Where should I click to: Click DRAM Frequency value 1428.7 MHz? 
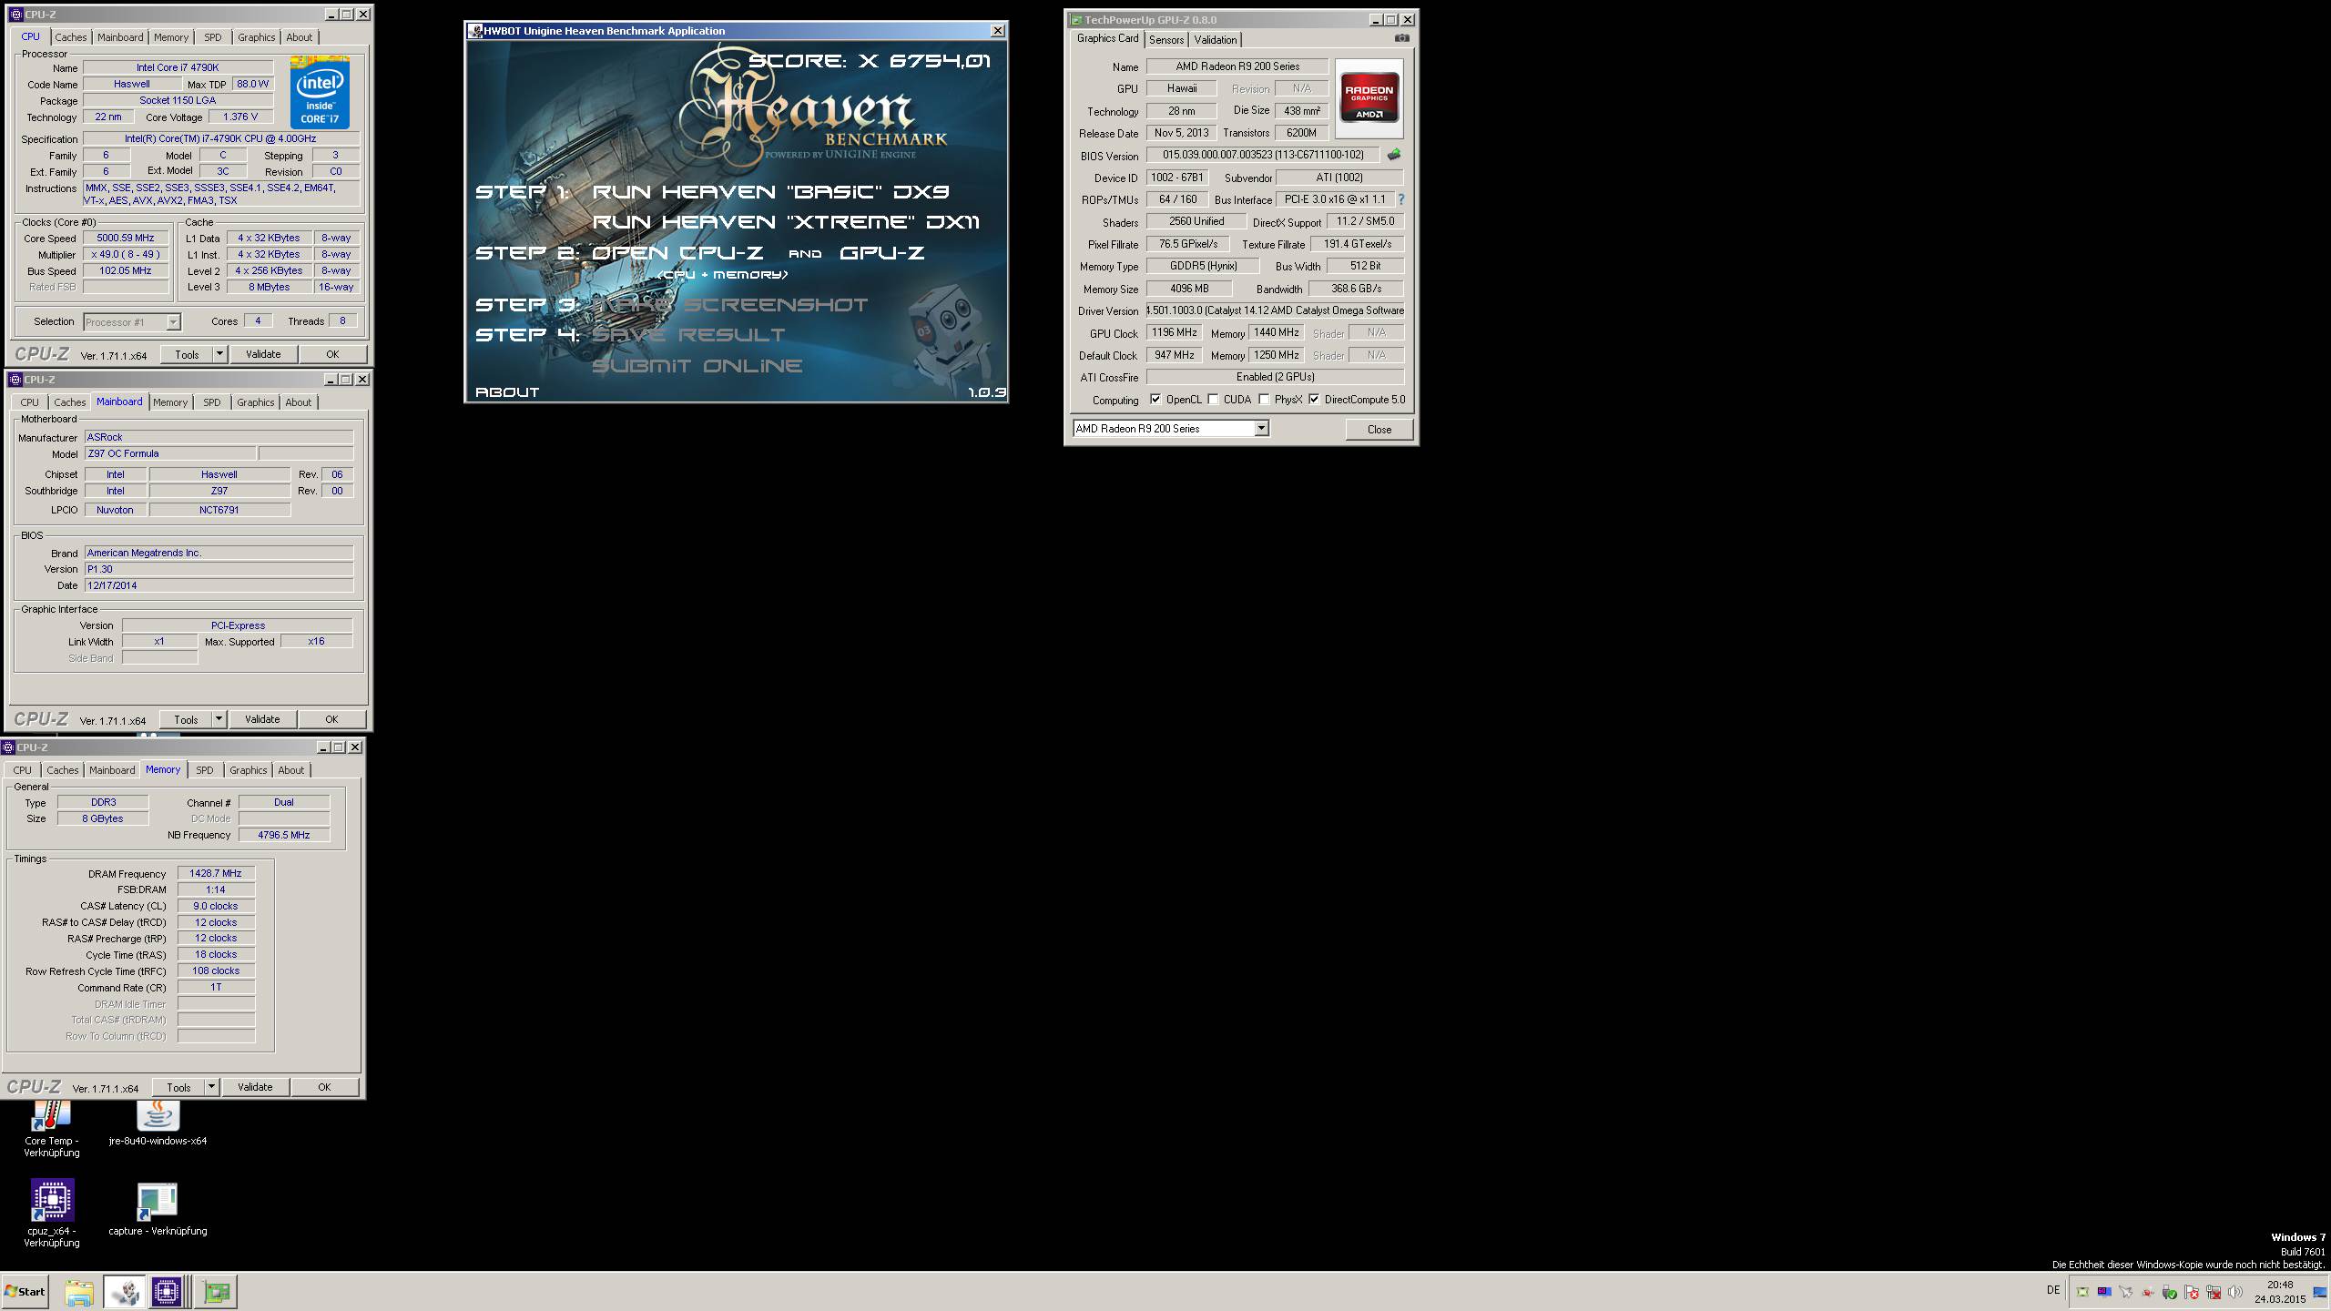pos(216,873)
